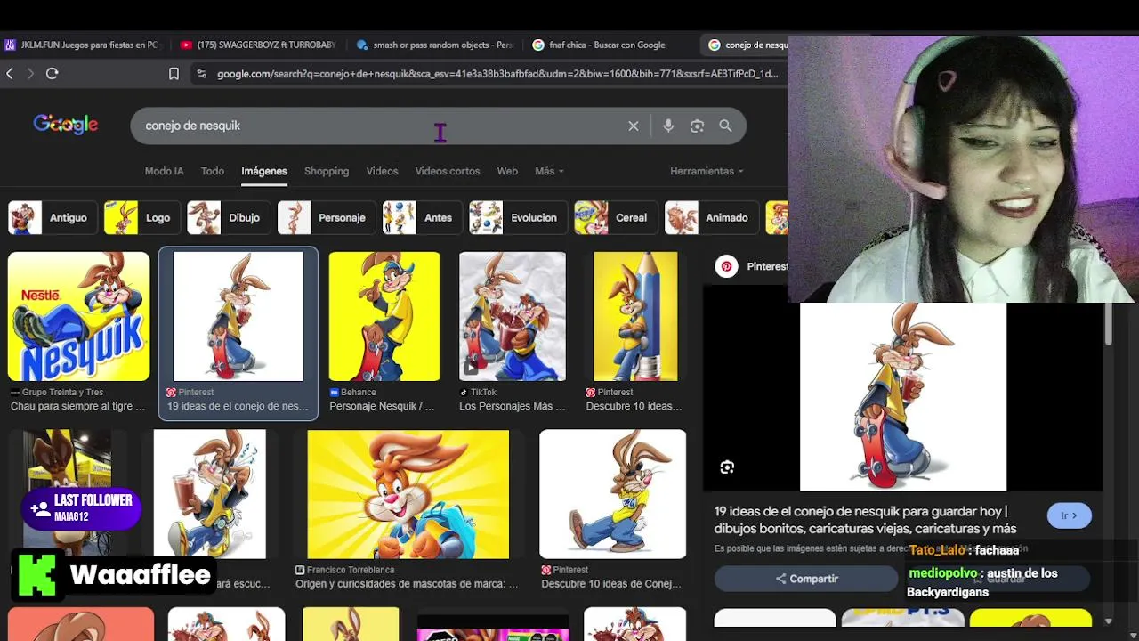Screen dimensions: 1139x641
Task: Open Lens search icon on the preview image
Action: click(x=727, y=467)
